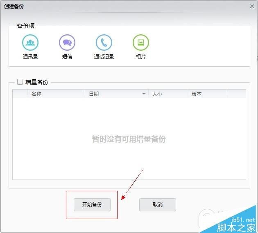Sort list by 日期 column header
The width and height of the screenshot is (258, 233).
click(117, 94)
